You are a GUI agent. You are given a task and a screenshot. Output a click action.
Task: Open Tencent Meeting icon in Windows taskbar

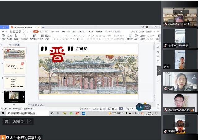pos(84,113)
